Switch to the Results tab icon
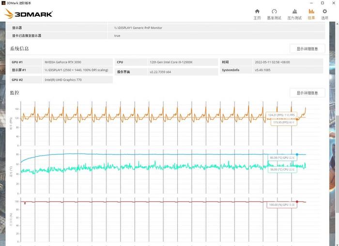Screen dimensions: 339x246 click(x=311, y=12)
